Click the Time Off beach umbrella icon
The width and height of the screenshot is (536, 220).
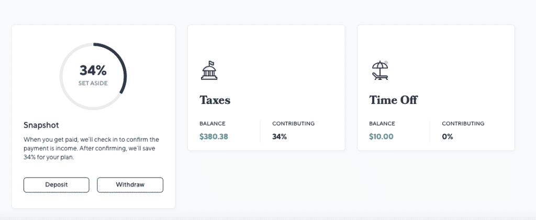(x=380, y=71)
